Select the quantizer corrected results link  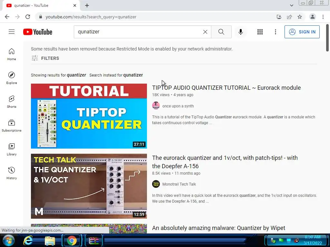pos(76,75)
